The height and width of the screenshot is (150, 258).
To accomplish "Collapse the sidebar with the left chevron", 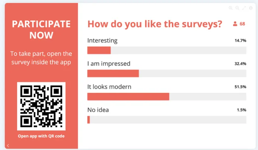I will (x=8, y=146).
